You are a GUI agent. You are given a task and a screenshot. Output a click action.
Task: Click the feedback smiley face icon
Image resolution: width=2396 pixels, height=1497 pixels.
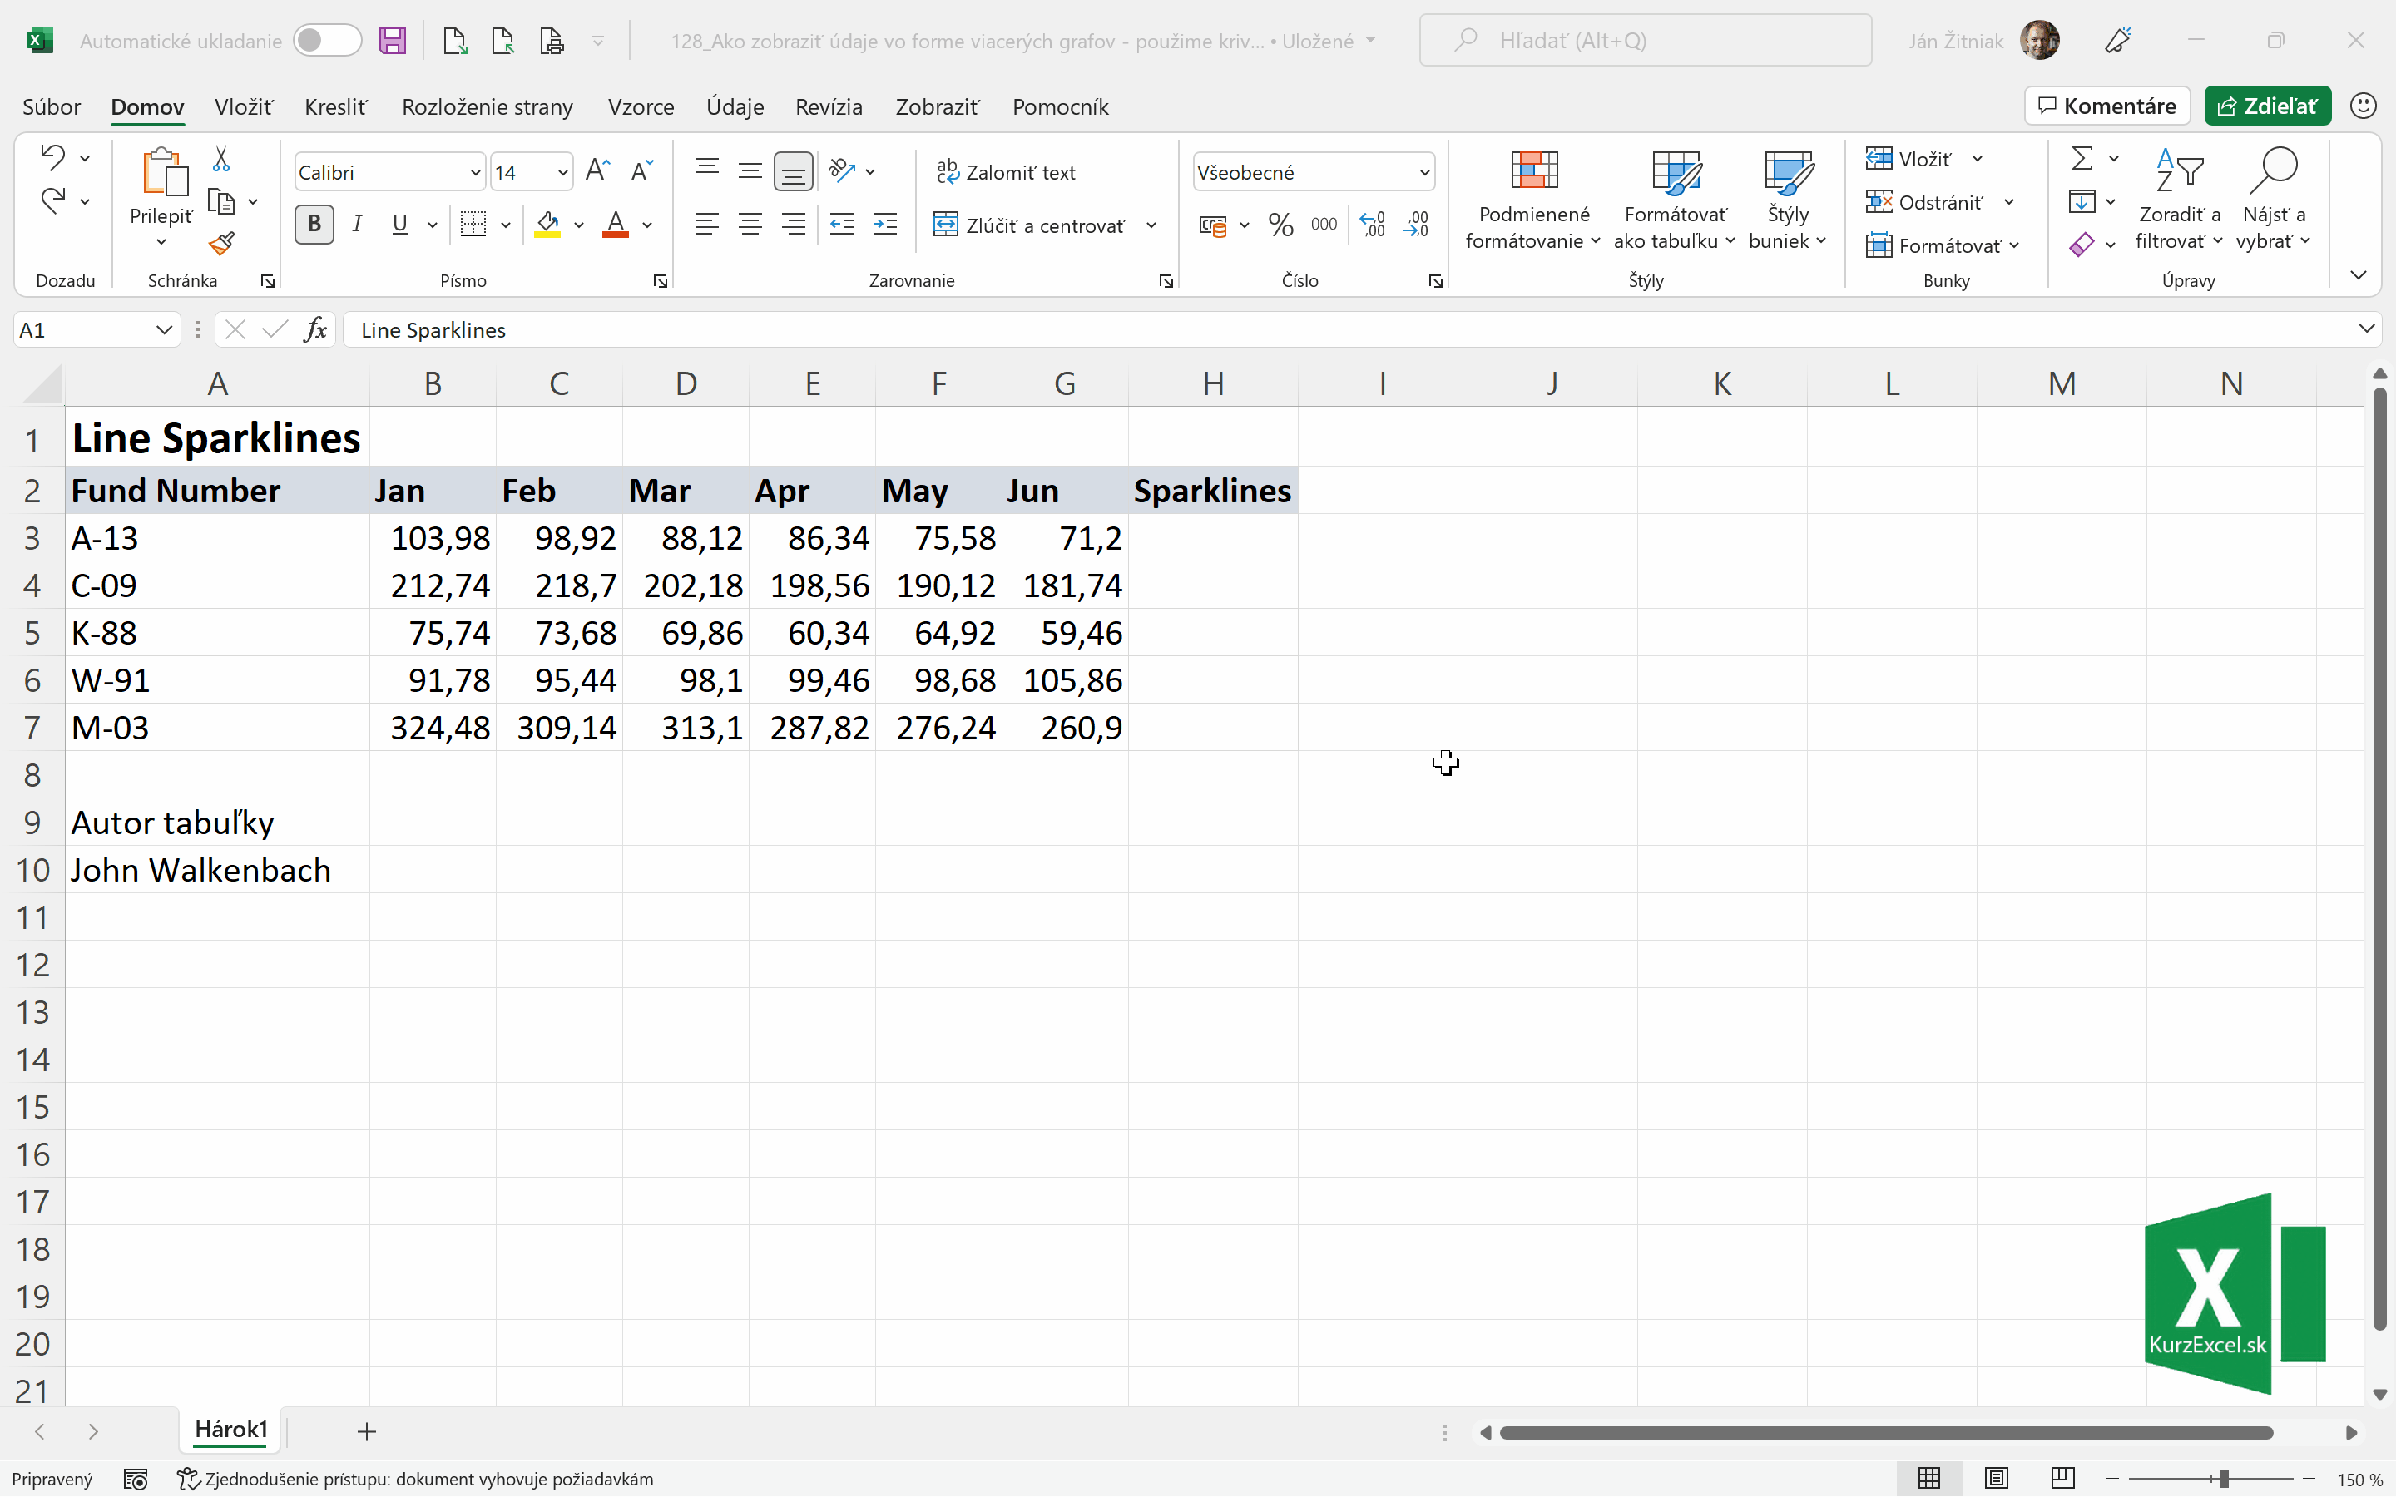tap(2364, 106)
